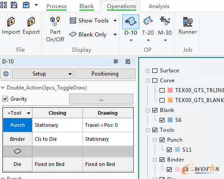Screen dimensions: 224x179
Task: Uncheck the S6 blank checkbox
Action: [162, 120]
